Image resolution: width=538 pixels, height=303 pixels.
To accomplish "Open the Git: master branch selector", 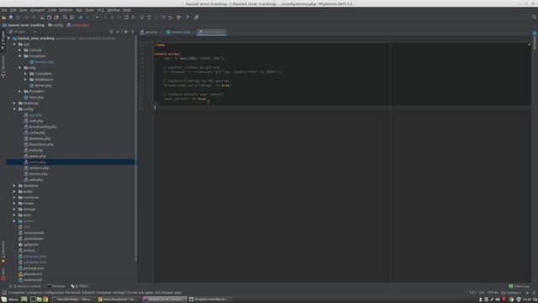I will (511, 293).
